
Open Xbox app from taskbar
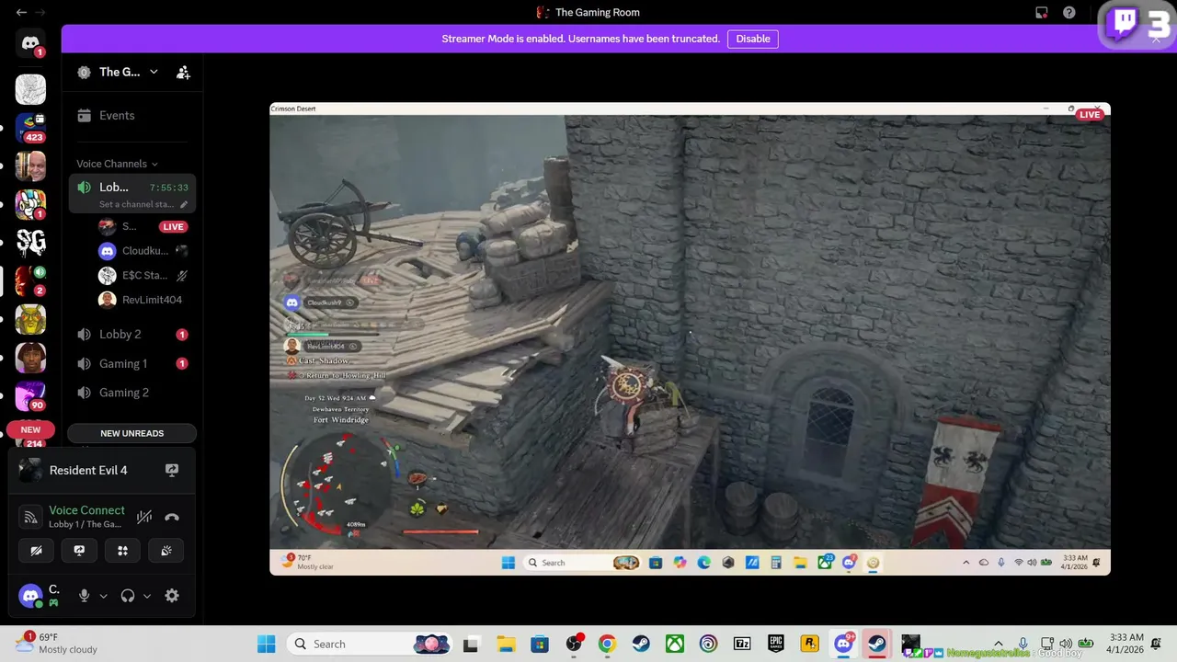pos(675,644)
